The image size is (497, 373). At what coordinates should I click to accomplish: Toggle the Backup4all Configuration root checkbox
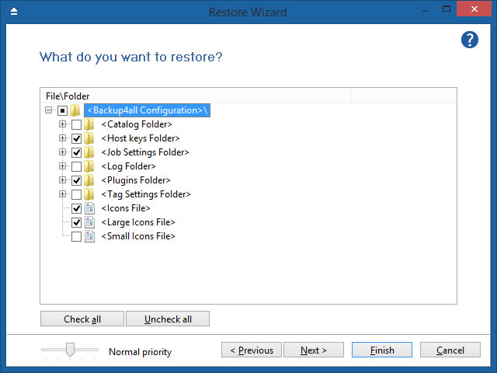click(62, 110)
